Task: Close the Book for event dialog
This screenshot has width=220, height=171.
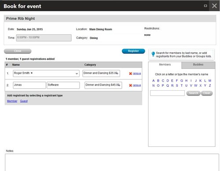Action: click(214, 6)
